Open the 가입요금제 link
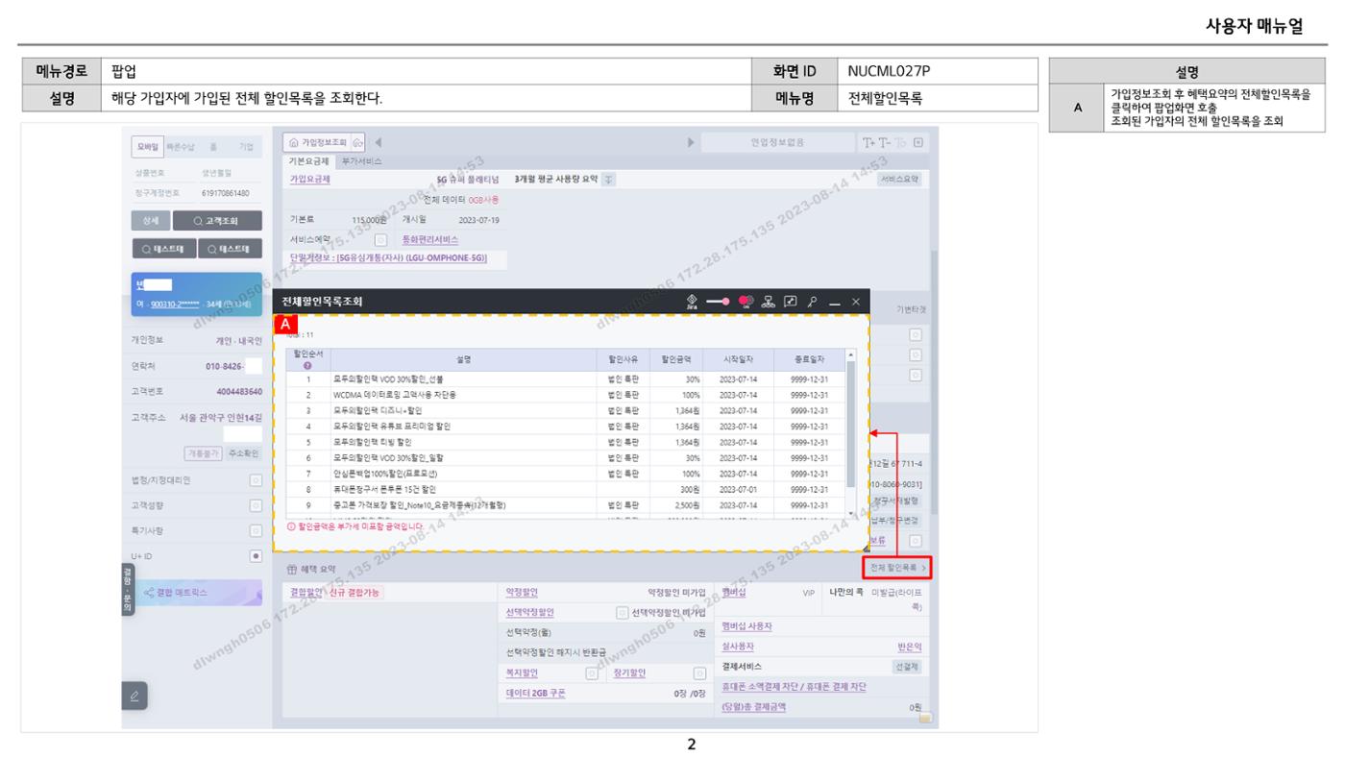Screen dimensions: 1345x757 (310, 179)
